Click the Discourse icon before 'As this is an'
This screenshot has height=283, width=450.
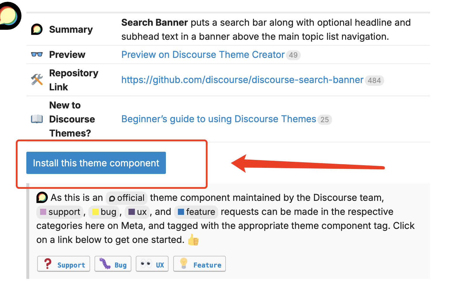click(x=42, y=198)
